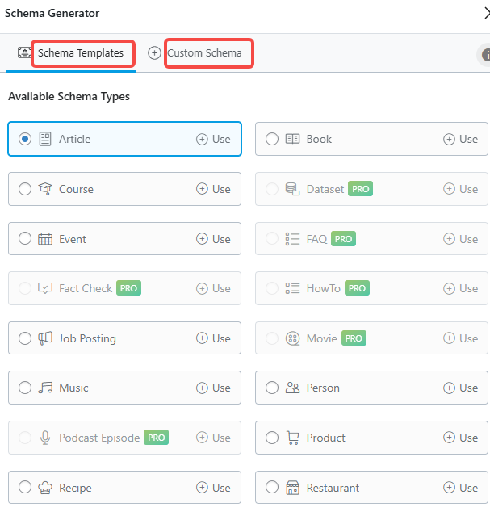Click the Person people icon
The width and height of the screenshot is (490, 520).
click(x=292, y=388)
